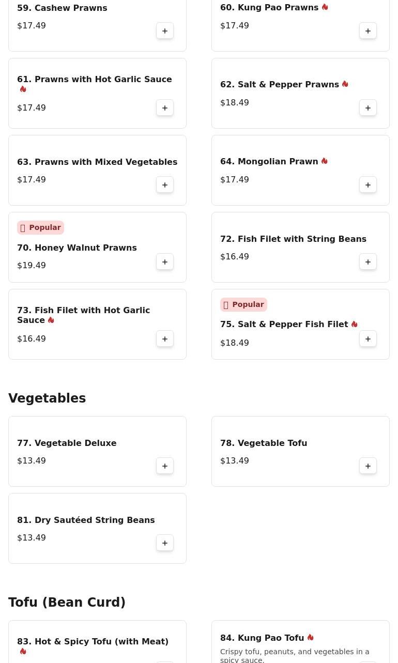Open the 84. Kung Pao Tofu item
Screen dimensions: 398x663
click(300, 642)
